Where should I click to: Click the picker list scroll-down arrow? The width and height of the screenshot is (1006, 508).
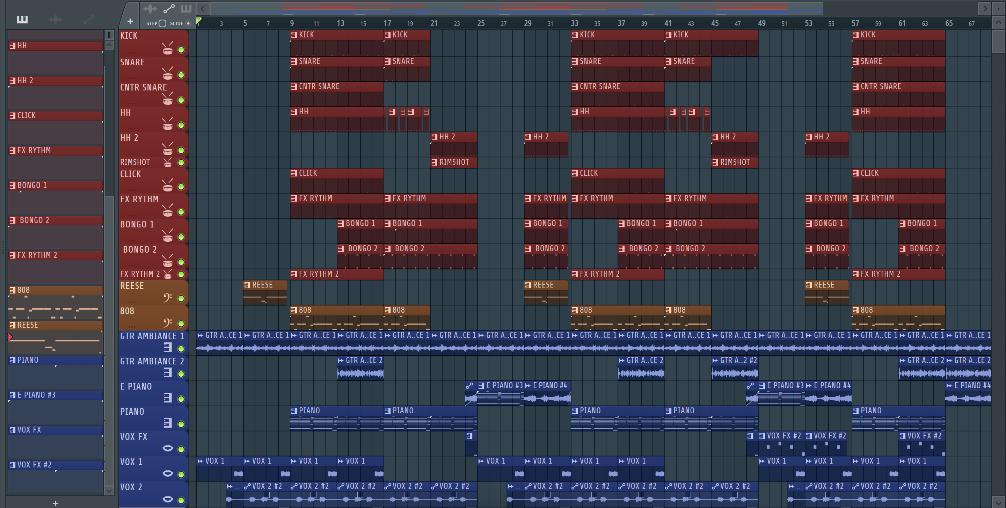(x=109, y=491)
